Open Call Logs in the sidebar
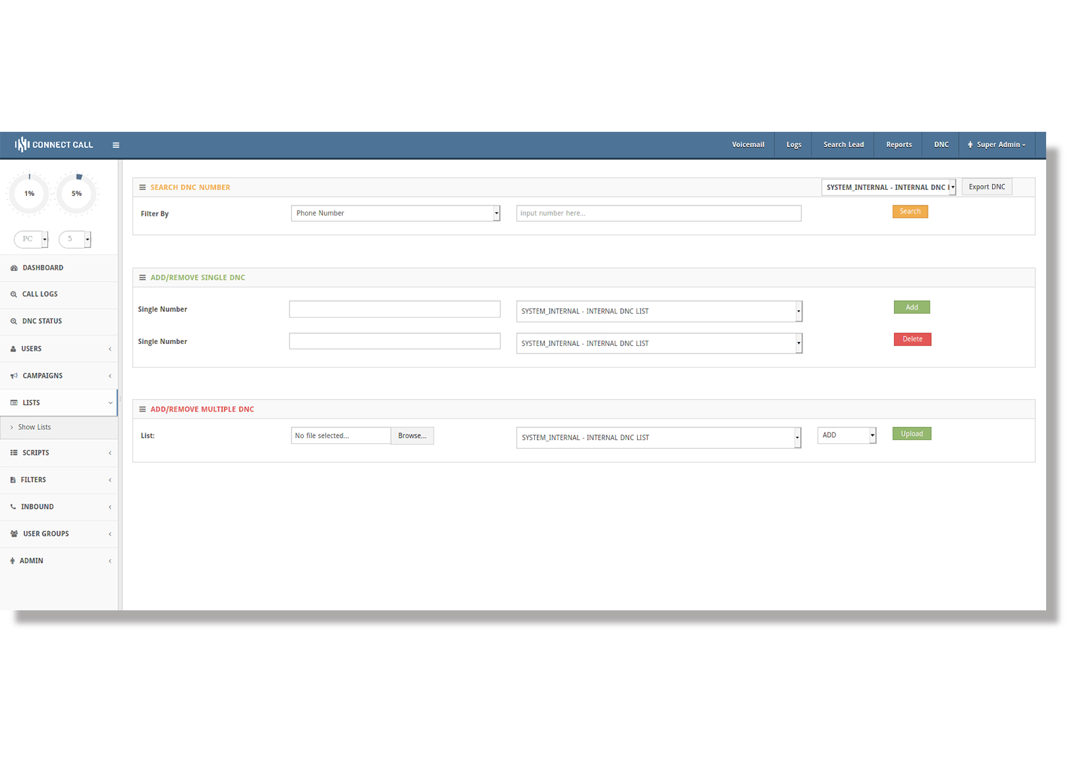The width and height of the screenshot is (1082, 759). tap(40, 295)
